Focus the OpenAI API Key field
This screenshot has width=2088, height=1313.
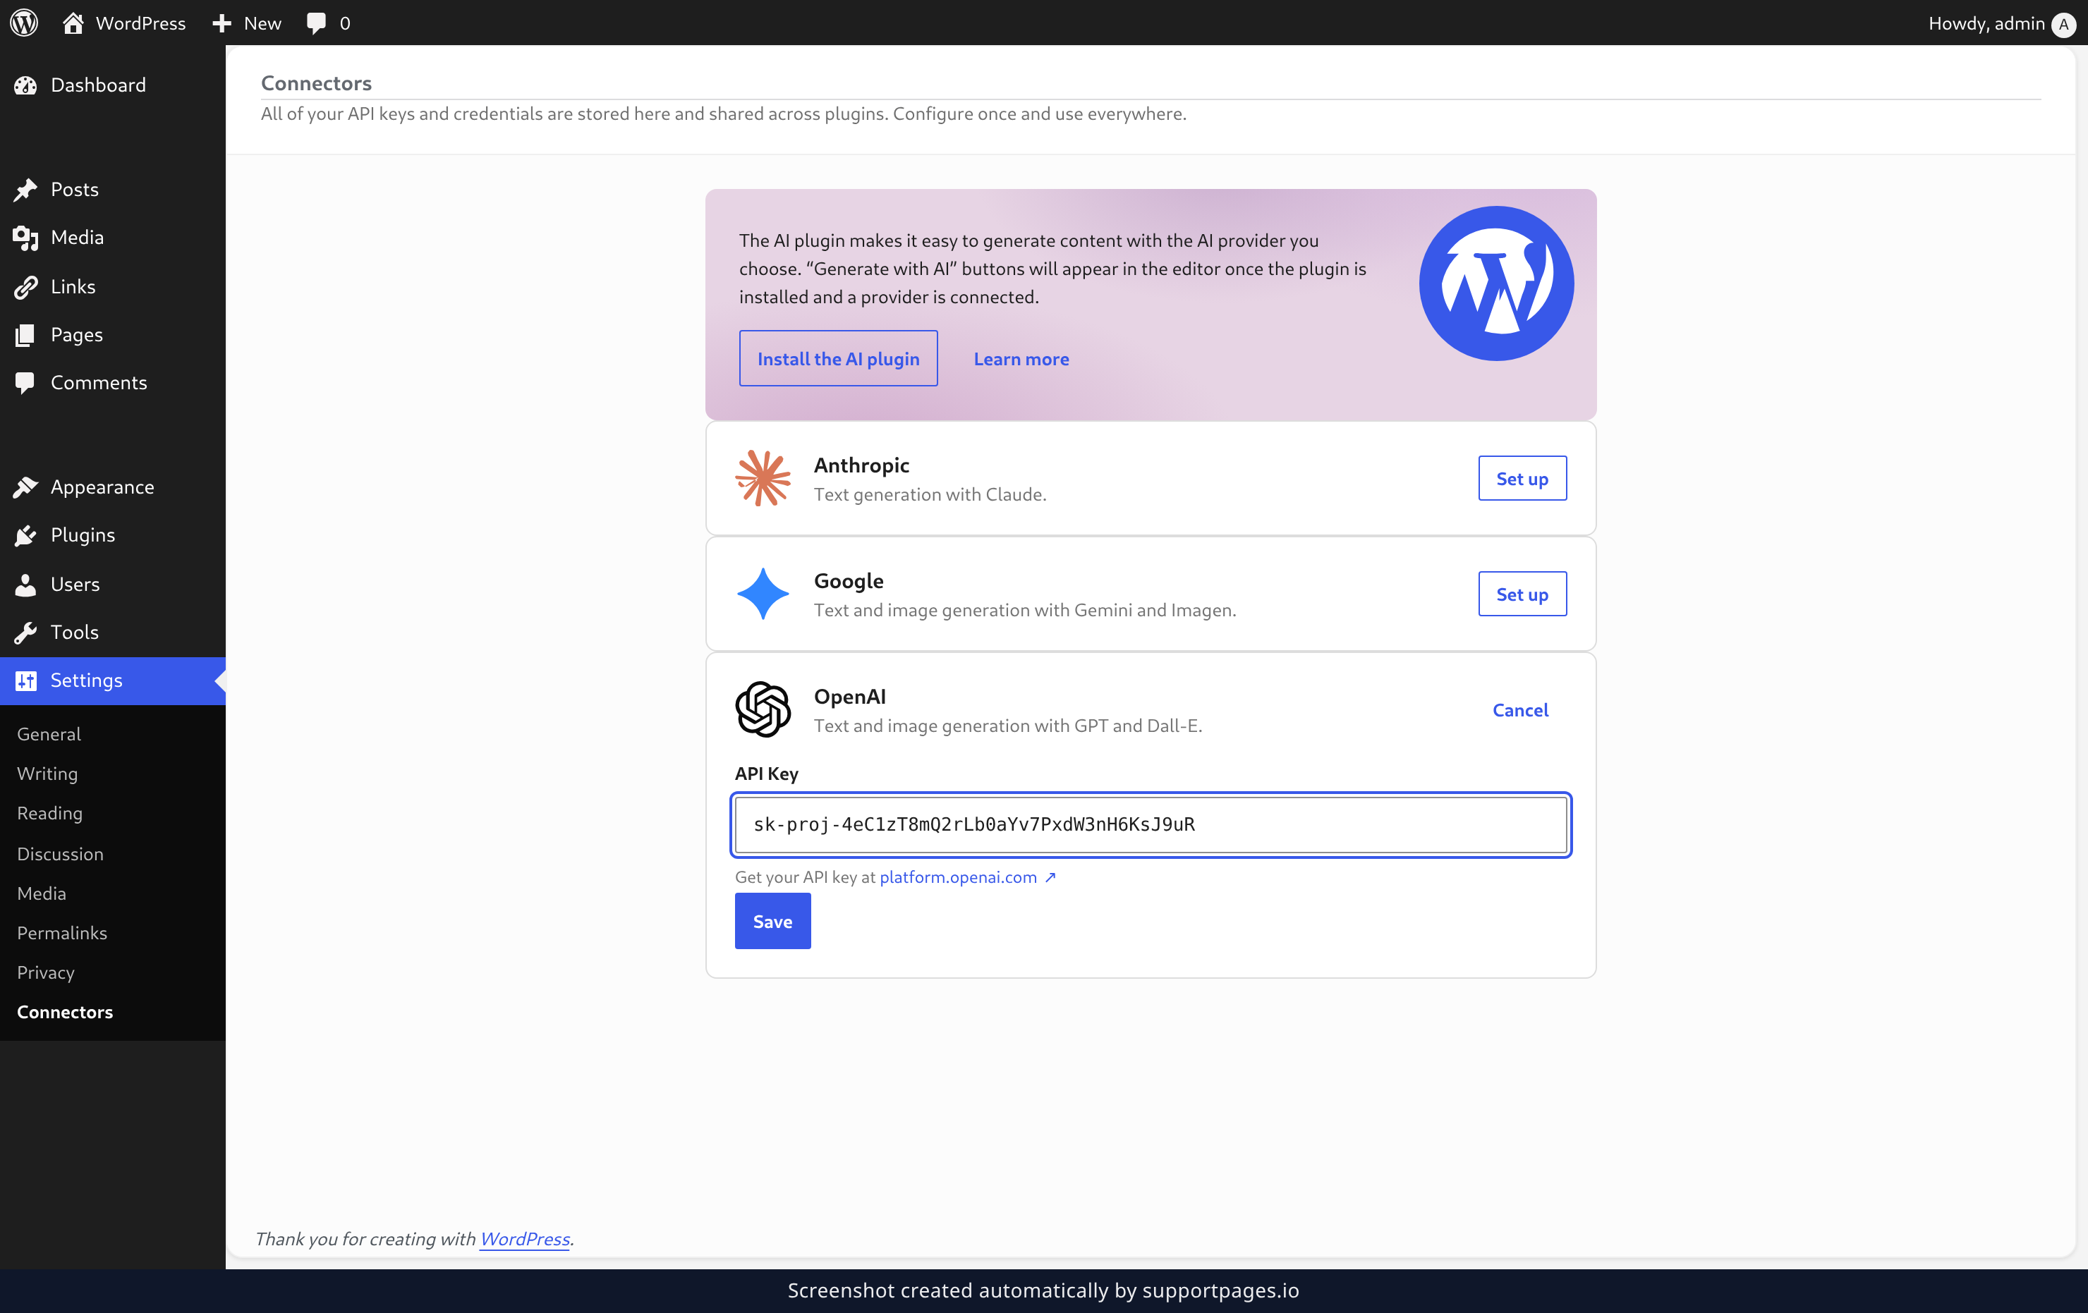pyautogui.click(x=1151, y=824)
